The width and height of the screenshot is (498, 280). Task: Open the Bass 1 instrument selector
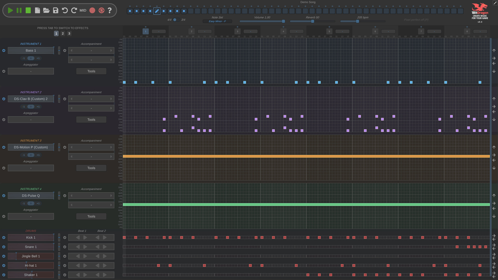pos(31,51)
